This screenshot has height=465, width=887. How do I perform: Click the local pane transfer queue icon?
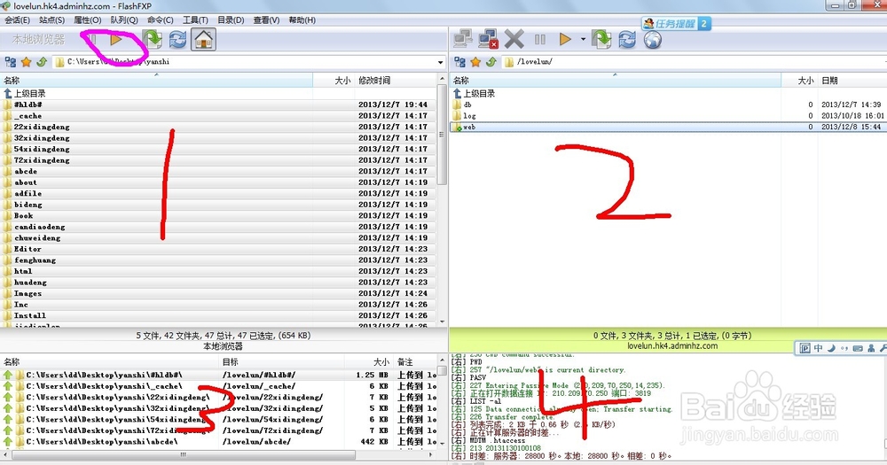[x=153, y=40]
